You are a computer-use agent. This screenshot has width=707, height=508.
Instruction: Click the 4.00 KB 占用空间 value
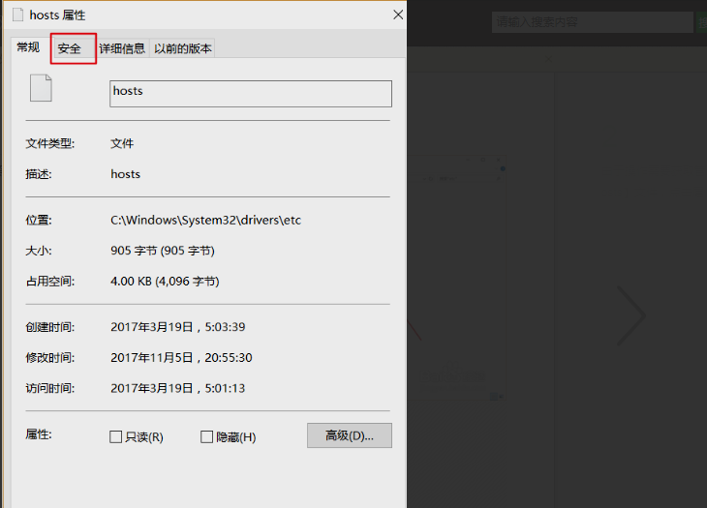click(x=165, y=282)
